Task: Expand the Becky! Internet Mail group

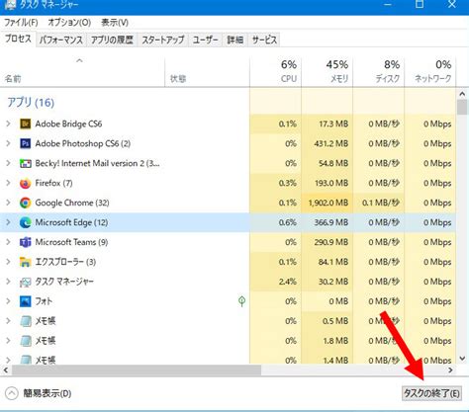Action: coord(8,163)
